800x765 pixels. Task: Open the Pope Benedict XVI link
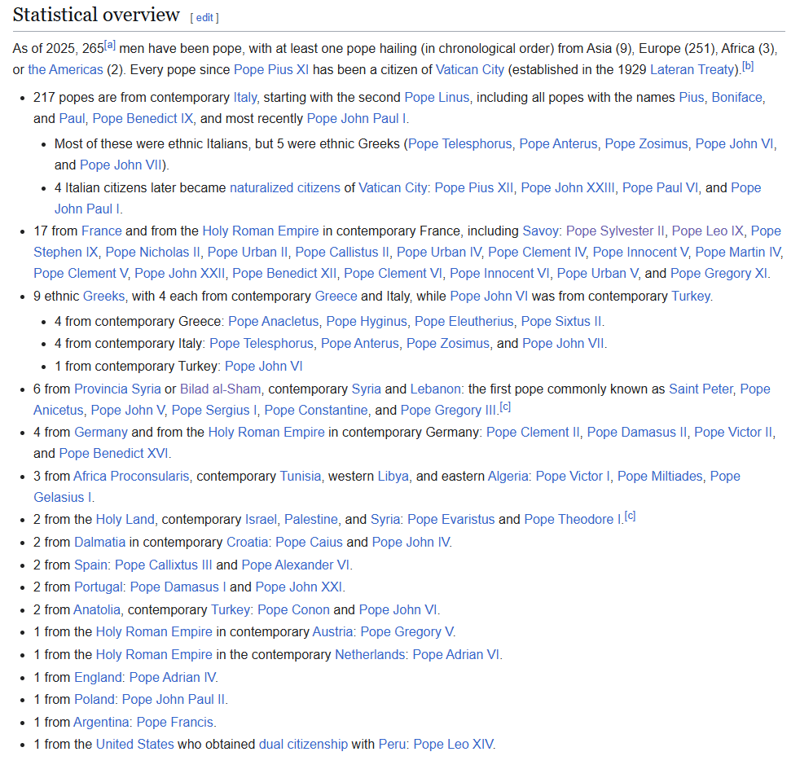pyautogui.click(x=113, y=455)
